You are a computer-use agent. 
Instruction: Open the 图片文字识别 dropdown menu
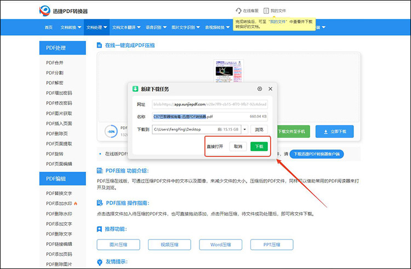coord(186,27)
